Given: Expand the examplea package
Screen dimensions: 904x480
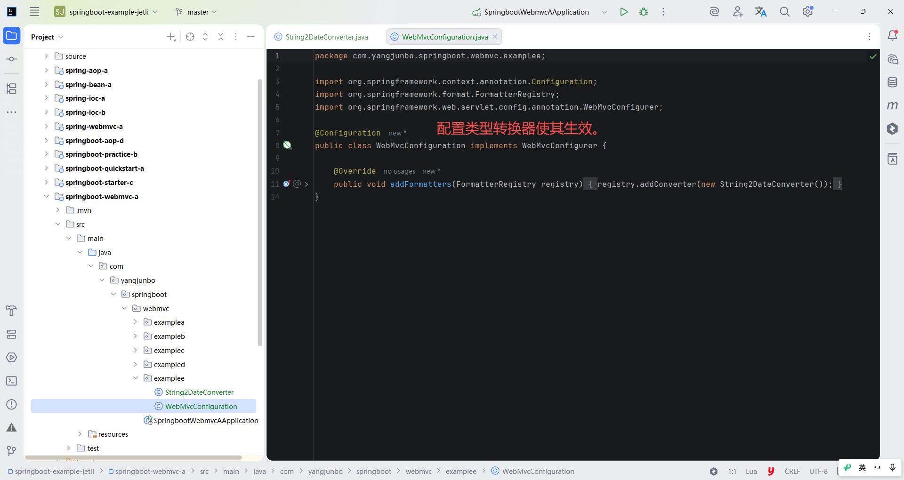Looking at the screenshot, I should click(x=136, y=322).
